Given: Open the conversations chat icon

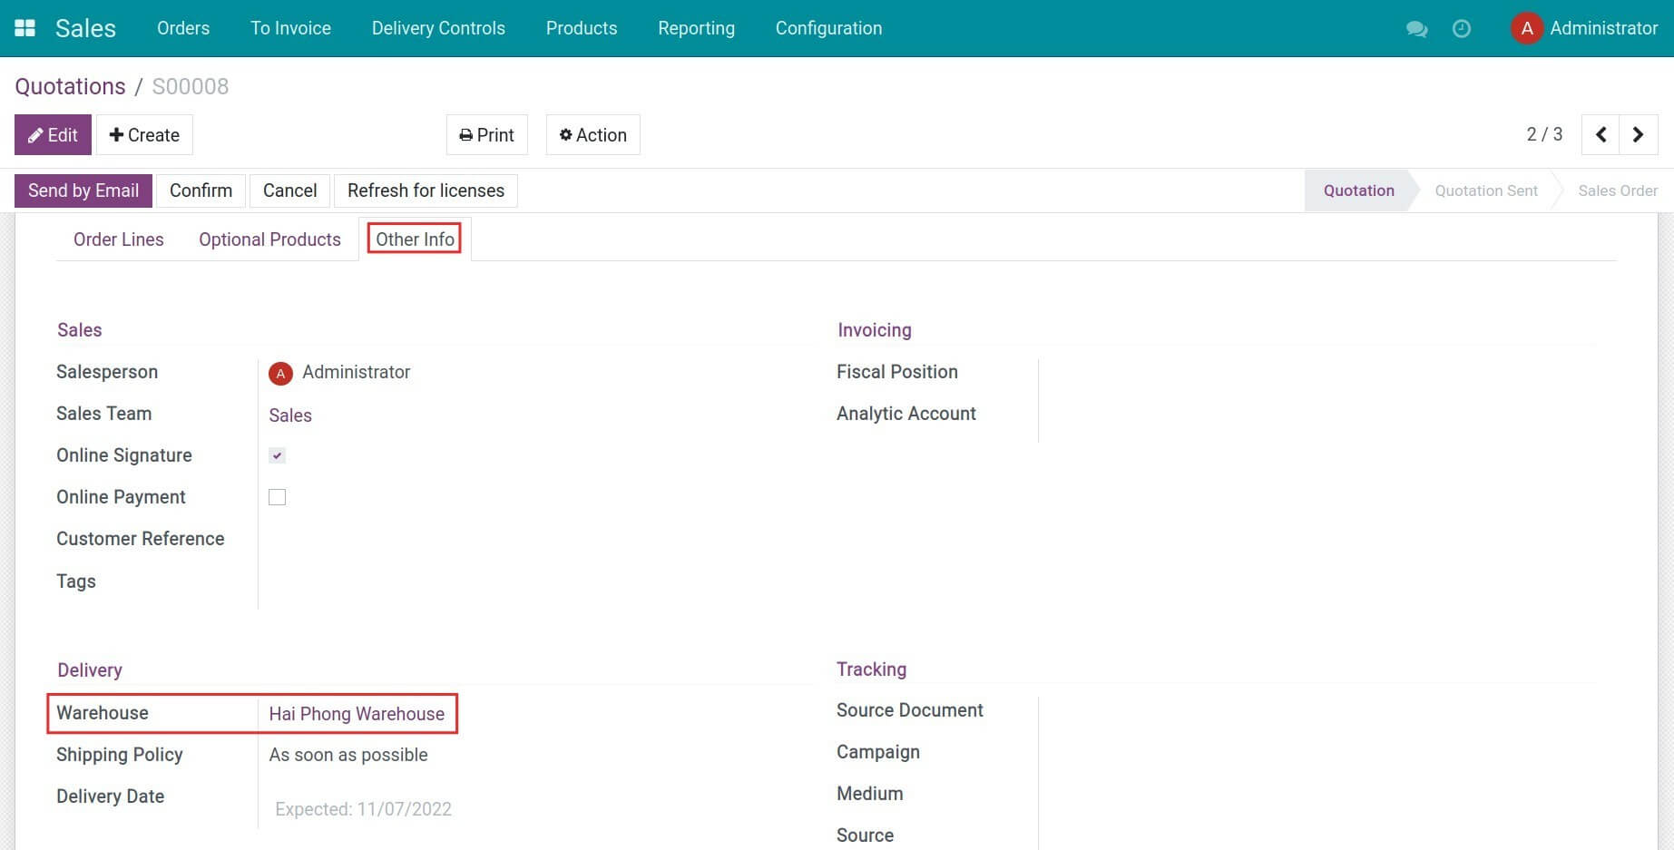Looking at the screenshot, I should [x=1416, y=29].
